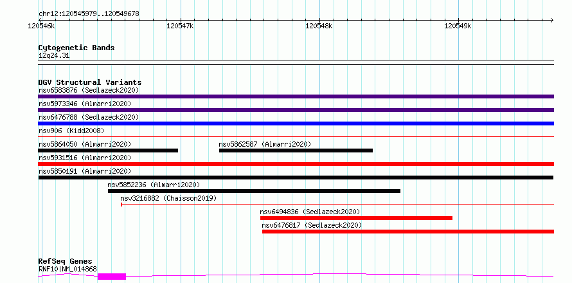Select the black bar under nsv5864050
The height and width of the screenshot is (283, 572).
coord(108,151)
